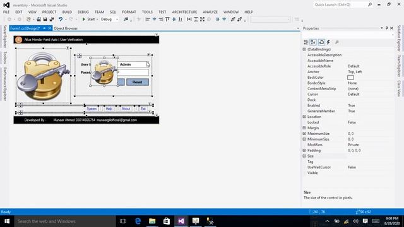This screenshot has height=227, width=404.
Task: Open the FILE menu
Action: [x=6, y=12]
